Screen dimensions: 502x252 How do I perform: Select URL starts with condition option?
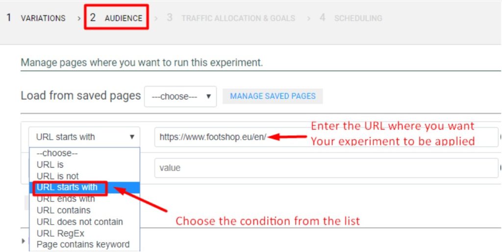(67, 187)
